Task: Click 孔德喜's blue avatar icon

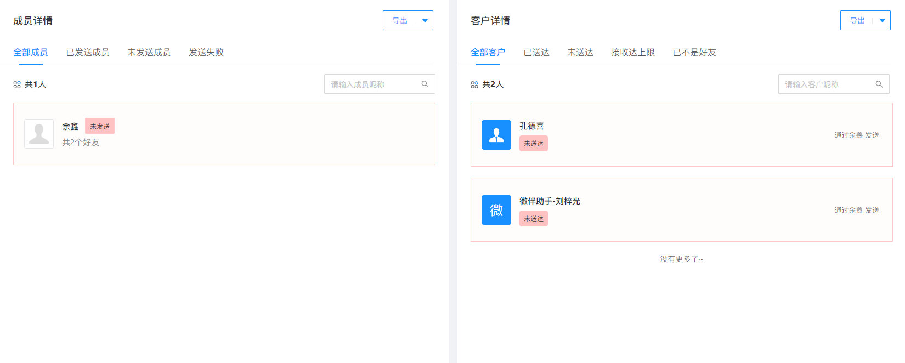Action: pos(496,135)
